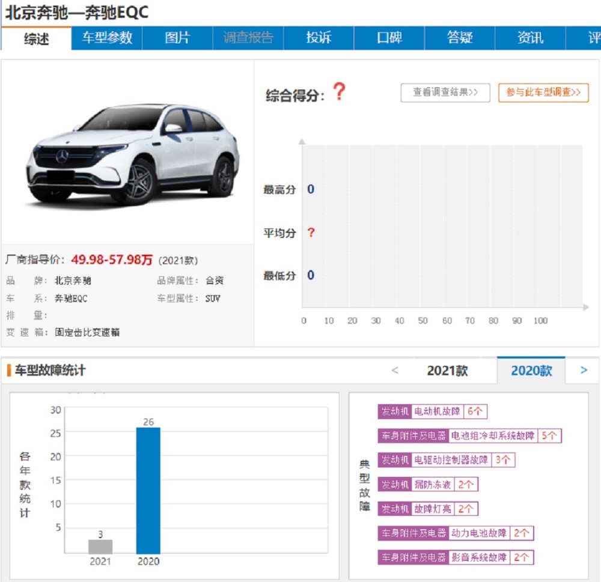
Task: Show next model years with right arrow
Action: click(584, 370)
